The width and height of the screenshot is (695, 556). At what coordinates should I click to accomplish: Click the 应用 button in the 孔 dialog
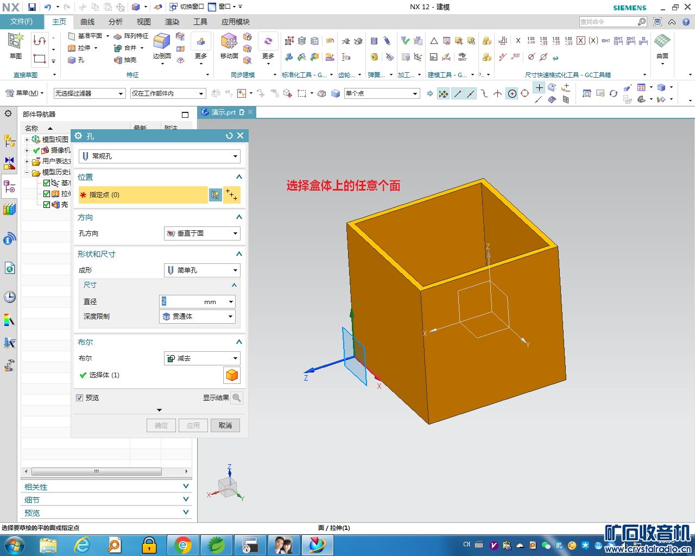(x=193, y=426)
